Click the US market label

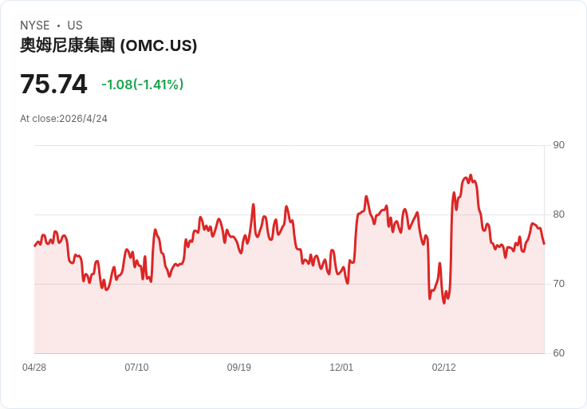(x=75, y=26)
